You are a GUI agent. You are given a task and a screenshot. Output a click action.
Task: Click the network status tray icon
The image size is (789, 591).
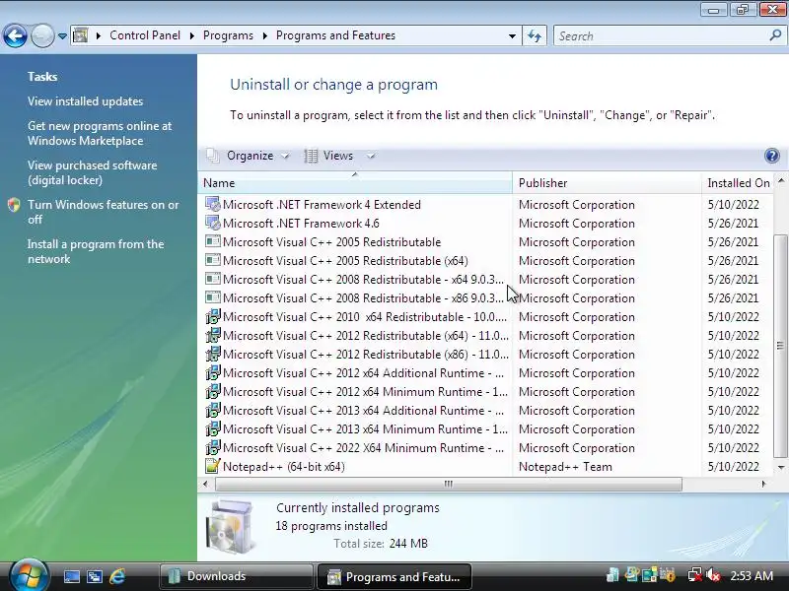click(694, 575)
